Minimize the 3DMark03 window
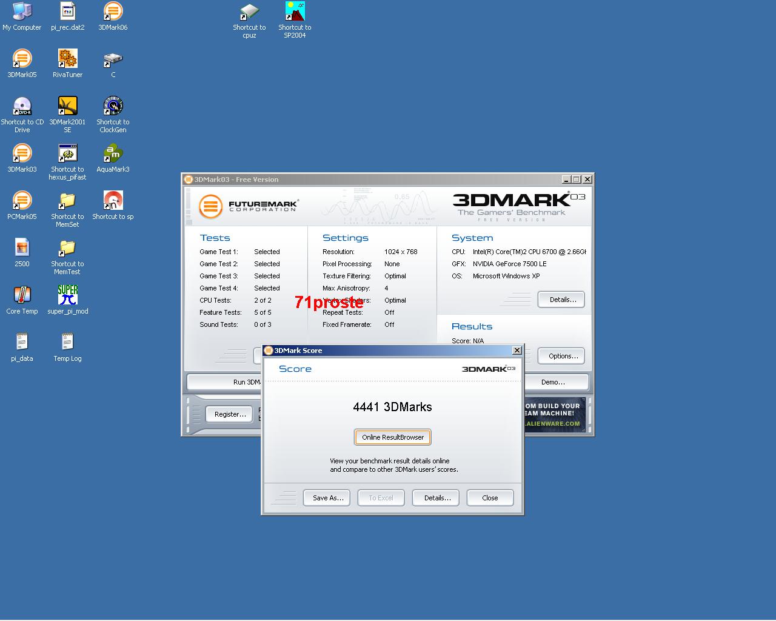The image size is (776, 621). (566, 180)
